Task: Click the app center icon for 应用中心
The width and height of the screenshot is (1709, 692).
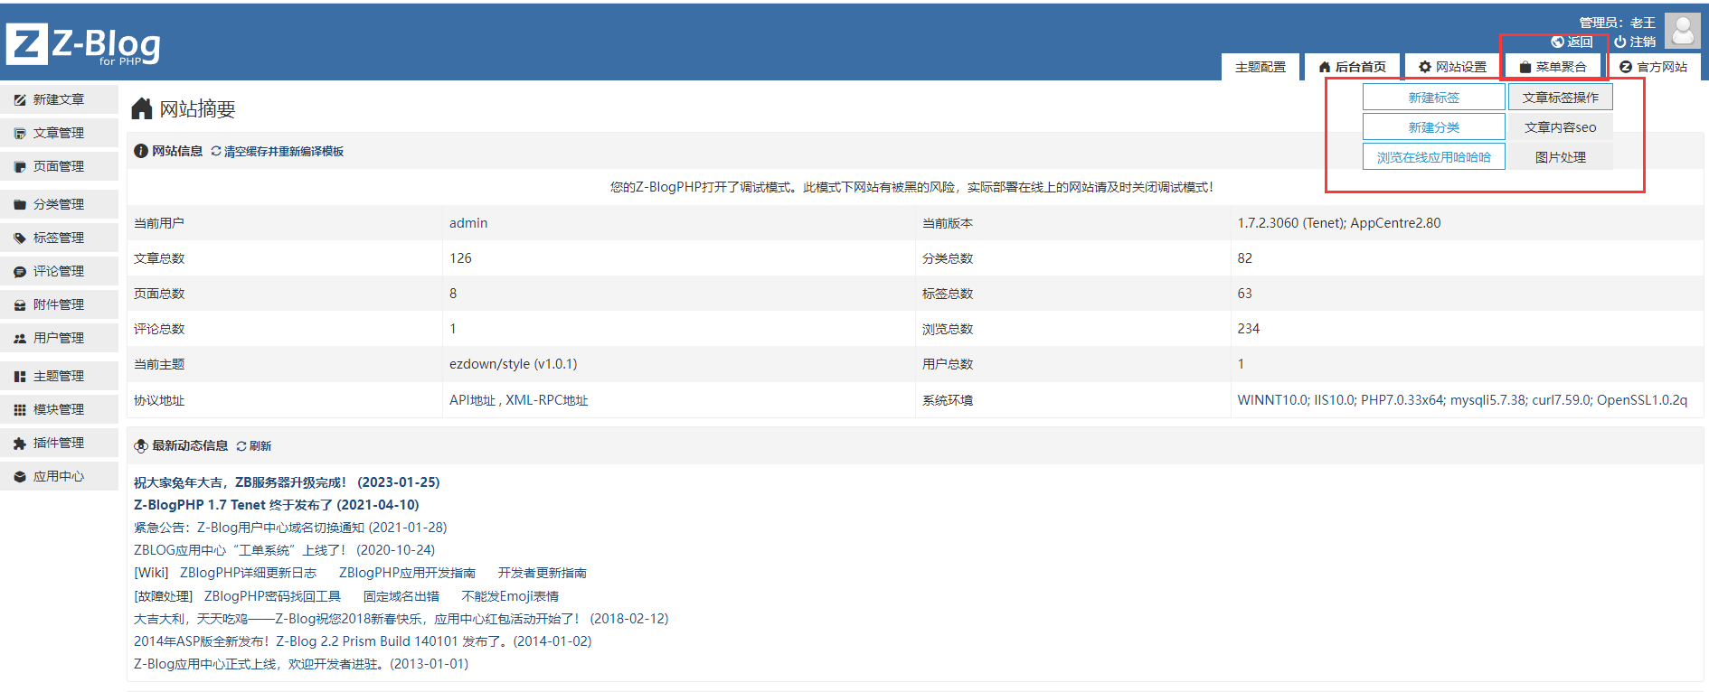Action: [x=20, y=477]
